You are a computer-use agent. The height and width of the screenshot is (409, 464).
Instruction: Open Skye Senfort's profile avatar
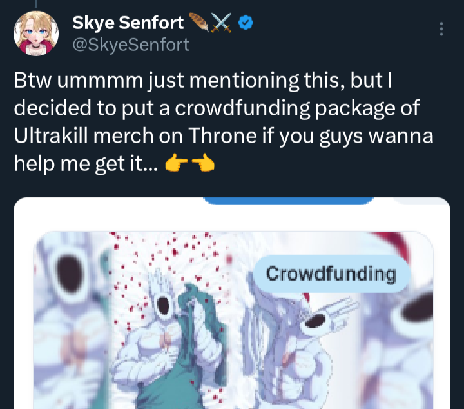tap(36, 34)
